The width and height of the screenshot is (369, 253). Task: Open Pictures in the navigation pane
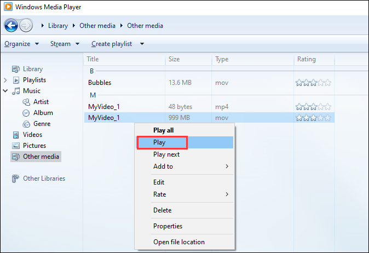coord(34,146)
